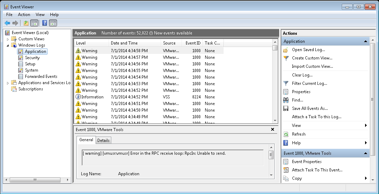Switch to the Details tab

103,140
